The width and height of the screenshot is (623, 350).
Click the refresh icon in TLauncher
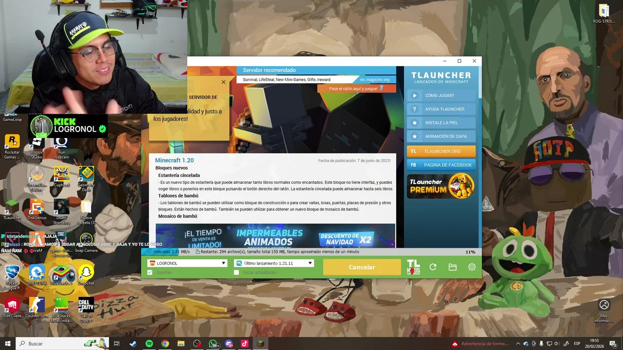[x=433, y=267]
